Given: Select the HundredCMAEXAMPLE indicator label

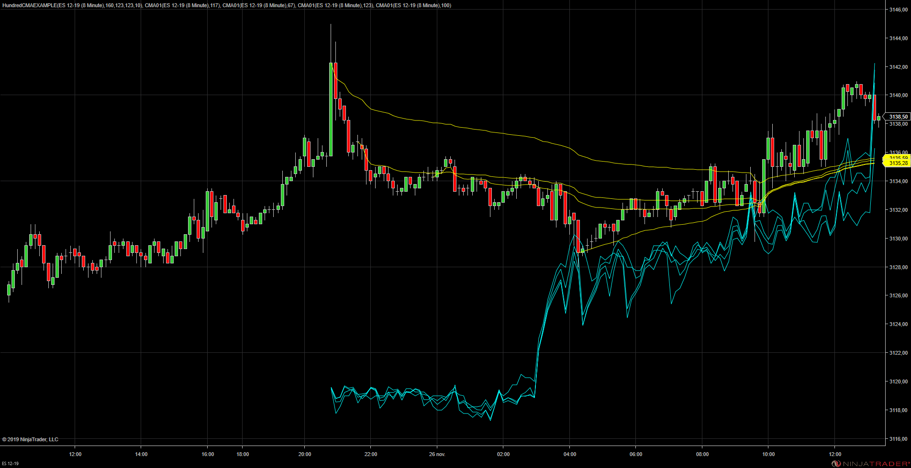Looking at the screenshot, I should point(72,5).
